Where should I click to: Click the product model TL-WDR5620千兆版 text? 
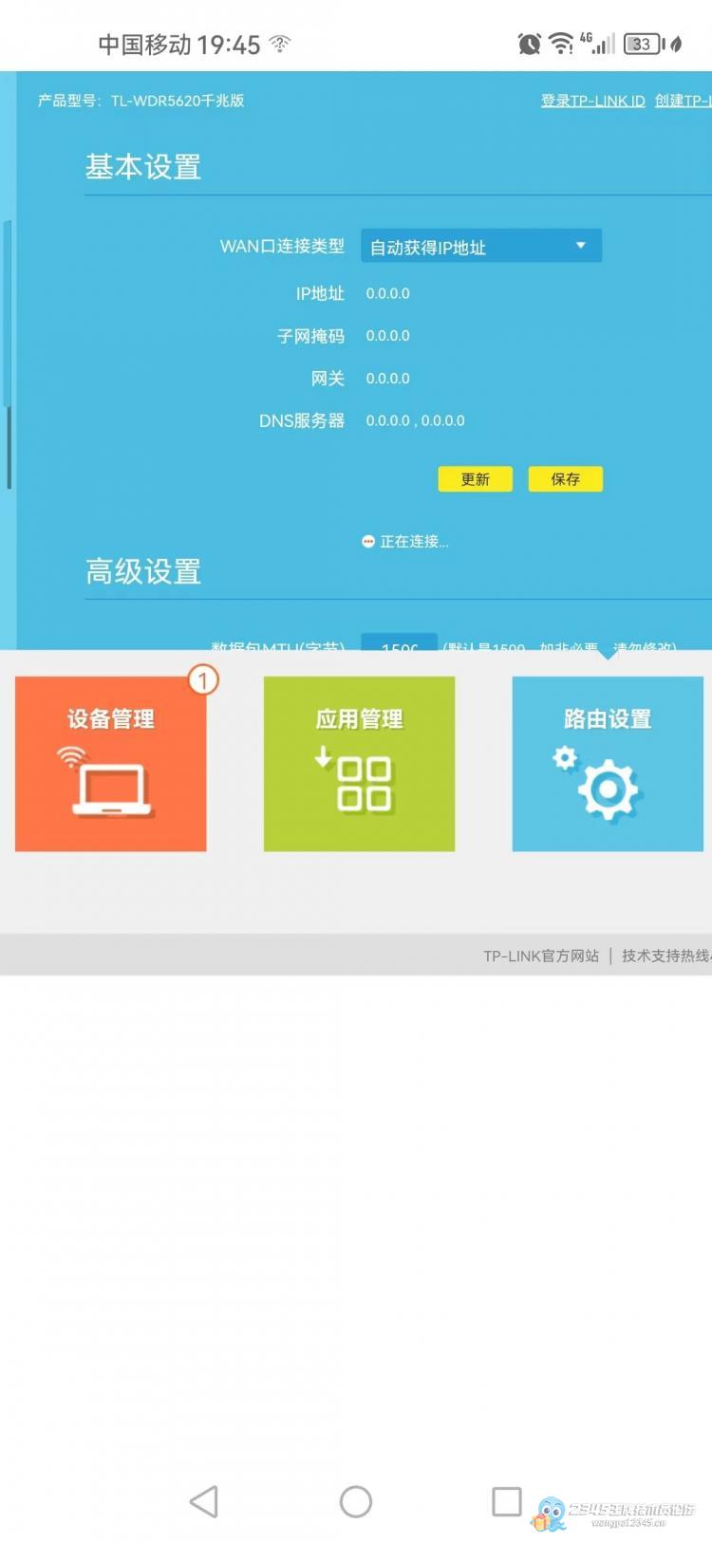pos(178,101)
